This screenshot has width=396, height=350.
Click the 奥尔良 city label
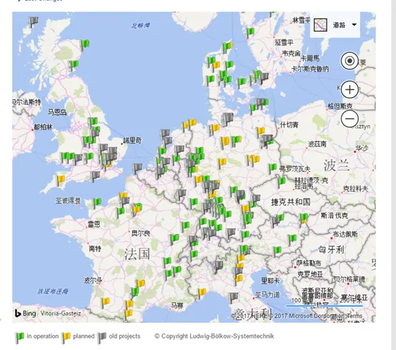click(141, 233)
